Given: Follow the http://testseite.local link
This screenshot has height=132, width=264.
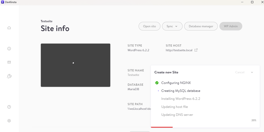Looking at the screenshot, I should click(x=179, y=50).
